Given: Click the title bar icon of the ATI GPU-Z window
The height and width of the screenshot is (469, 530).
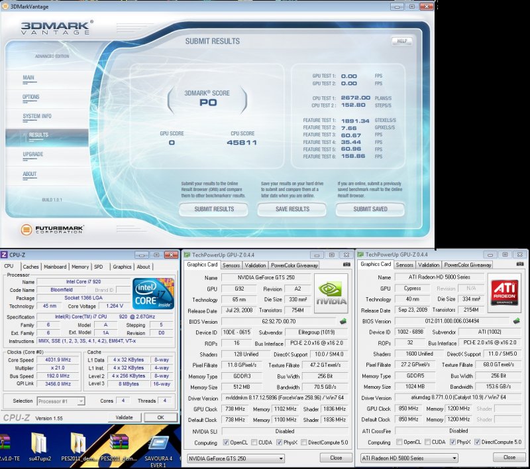Looking at the screenshot, I should tap(360, 255).
